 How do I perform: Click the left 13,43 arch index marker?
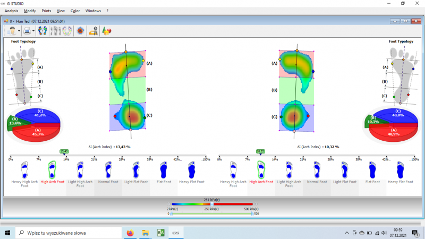(64, 151)
